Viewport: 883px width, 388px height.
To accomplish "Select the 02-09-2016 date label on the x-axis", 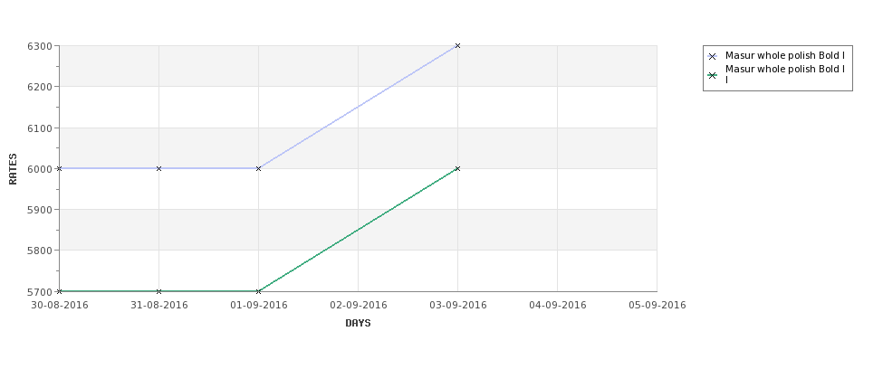I will [x=358, y=306].
